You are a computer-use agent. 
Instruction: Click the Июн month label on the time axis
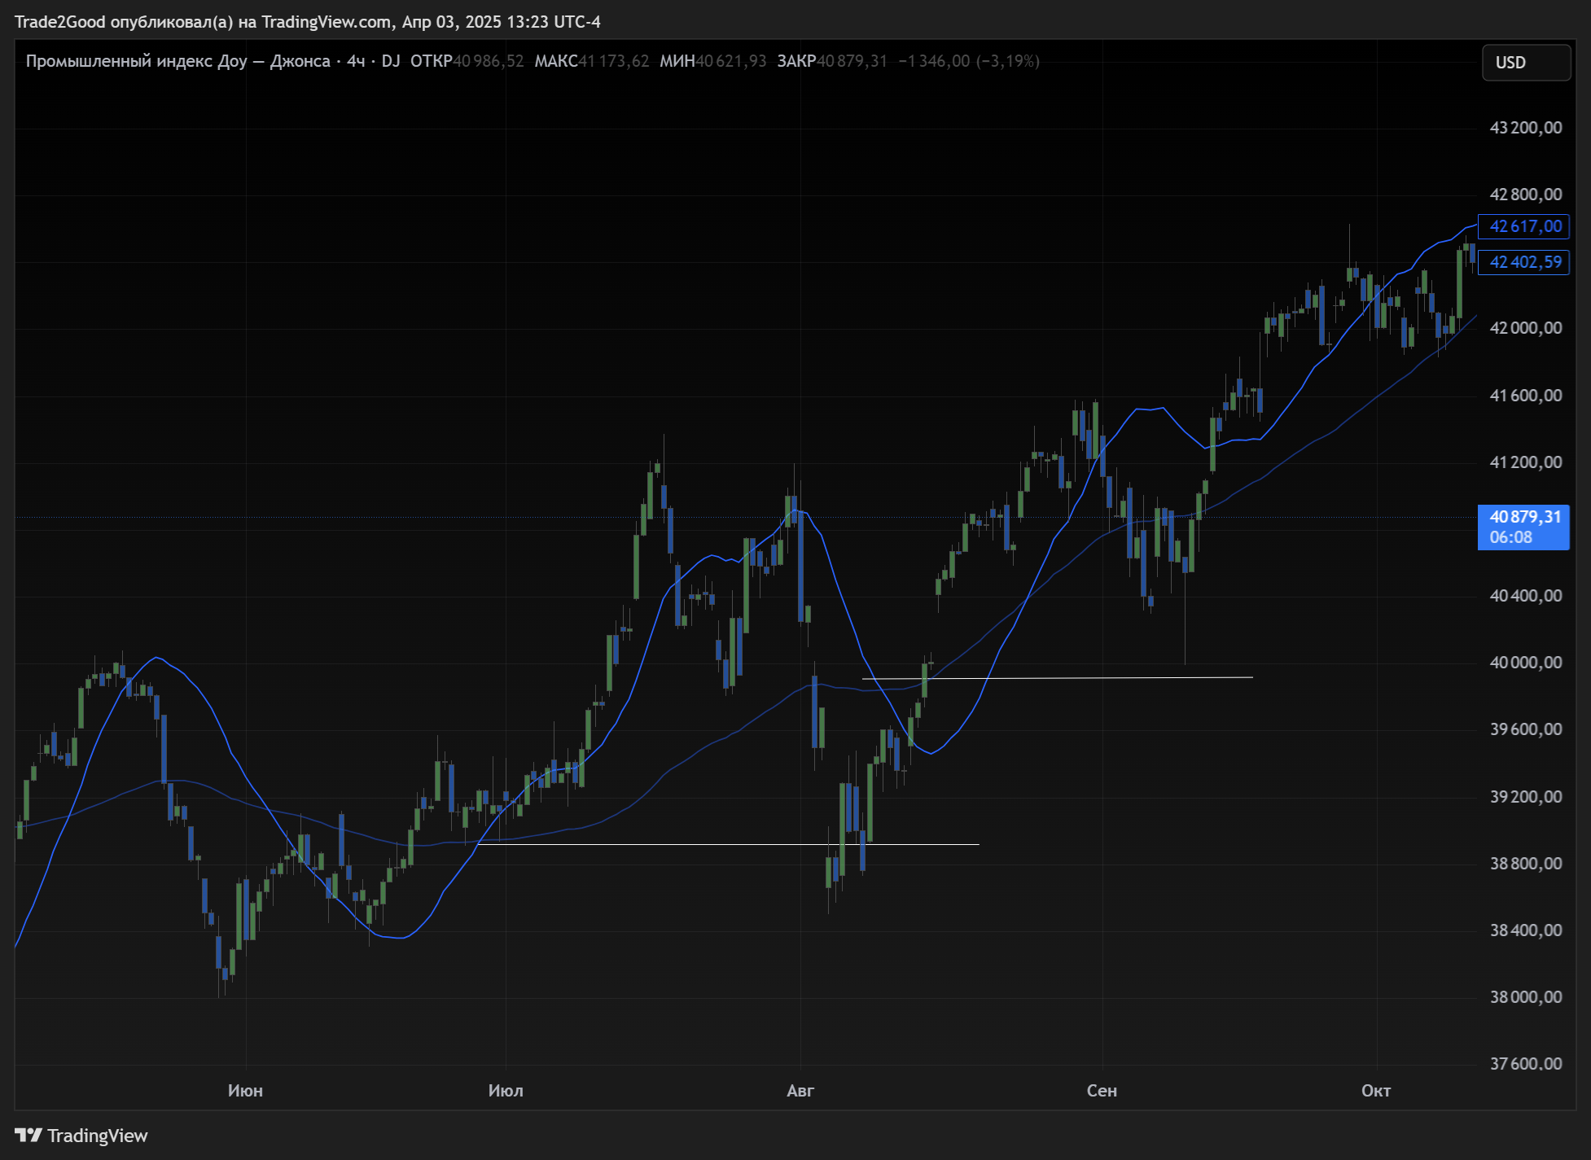point(245,1091)
